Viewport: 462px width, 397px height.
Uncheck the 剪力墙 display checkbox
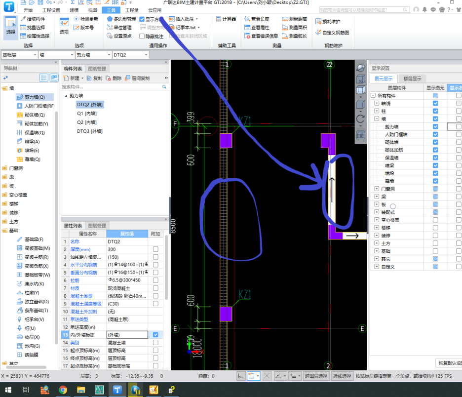tap(435, 126)
